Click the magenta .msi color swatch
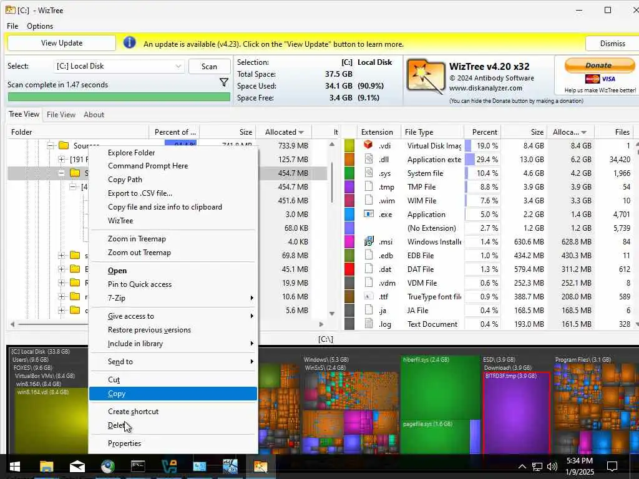 click(x=349, y=241)
